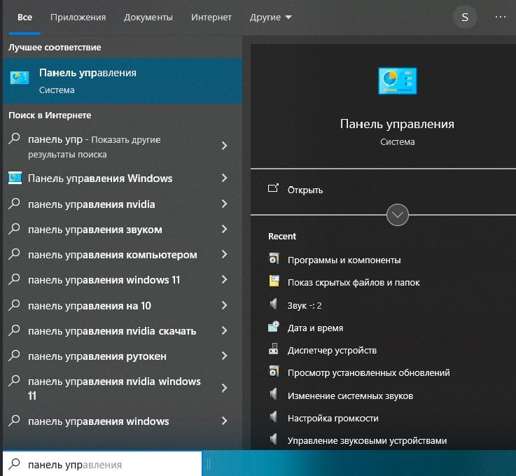Click the speaker icon beside Настройка громкости
The width and height of the screenshot is (516, 476).
point(274,416)
